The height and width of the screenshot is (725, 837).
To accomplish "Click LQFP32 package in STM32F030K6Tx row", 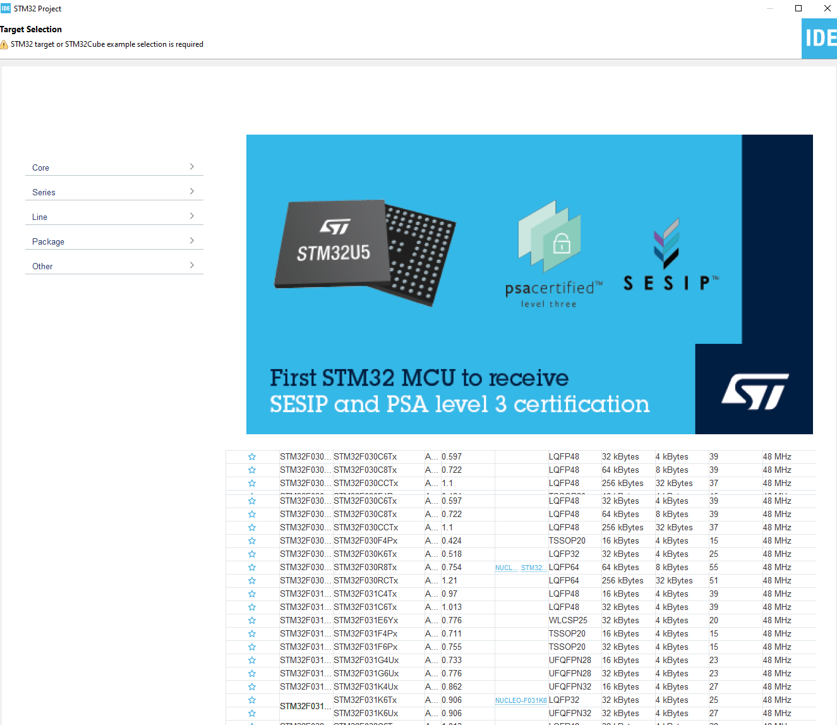I will [x=564, y=554].
